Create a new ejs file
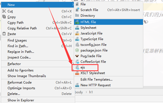This screenshot has width=163, height=103. point(108,67)
